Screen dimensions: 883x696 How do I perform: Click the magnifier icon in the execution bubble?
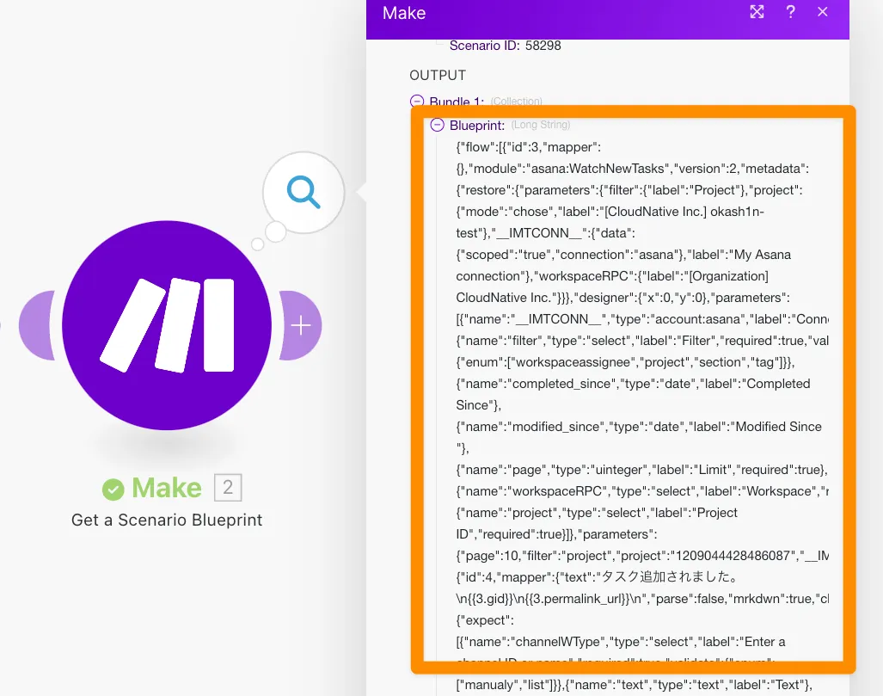coord(304,193)
